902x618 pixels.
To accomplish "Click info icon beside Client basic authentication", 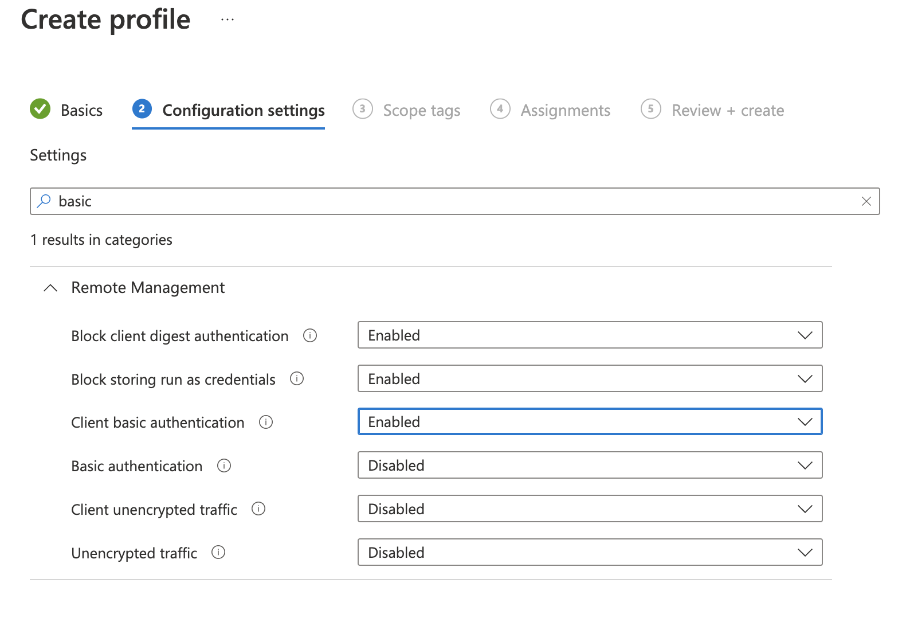I will (266, 423).
